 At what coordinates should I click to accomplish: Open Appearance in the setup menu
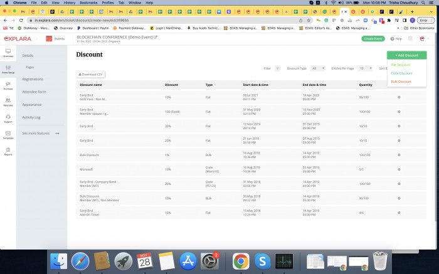[31, 105]
